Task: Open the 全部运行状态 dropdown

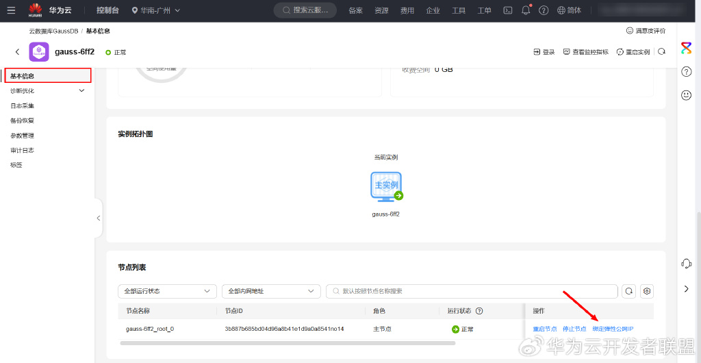Action: coord(167,291)
